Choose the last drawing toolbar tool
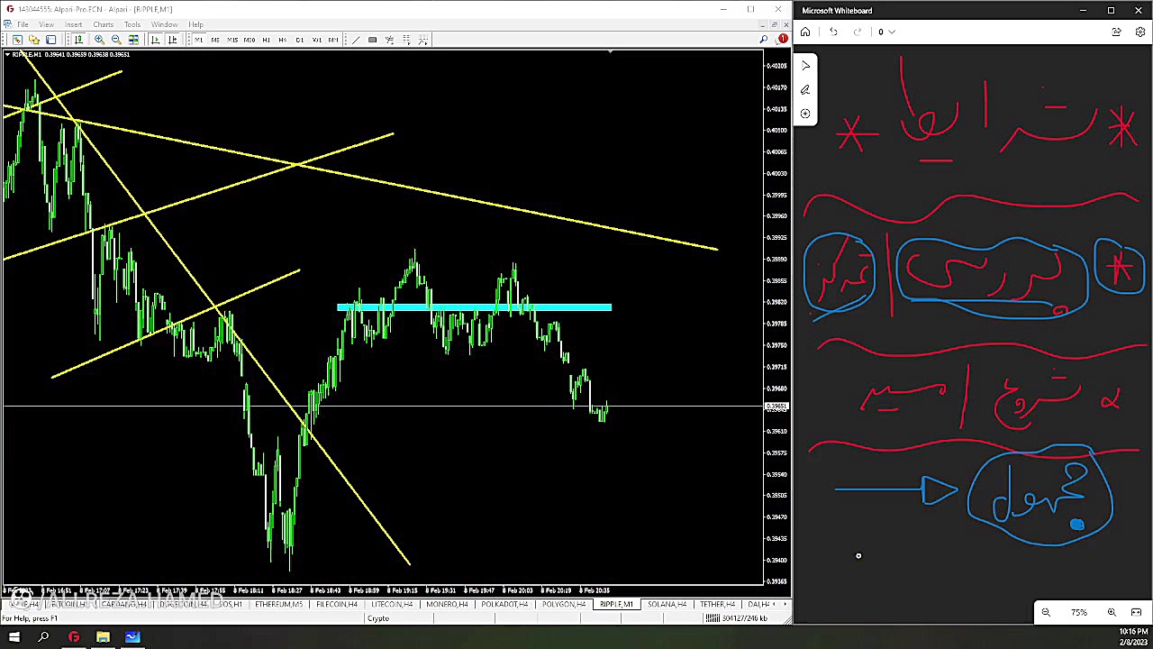The width and height of the screenshot is (1153, 649). pyautogui.click(x=423, y=40)
